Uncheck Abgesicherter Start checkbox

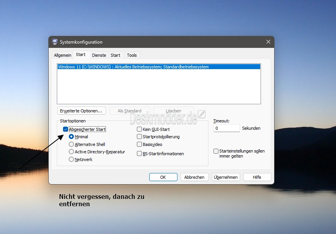pos(66,129)
